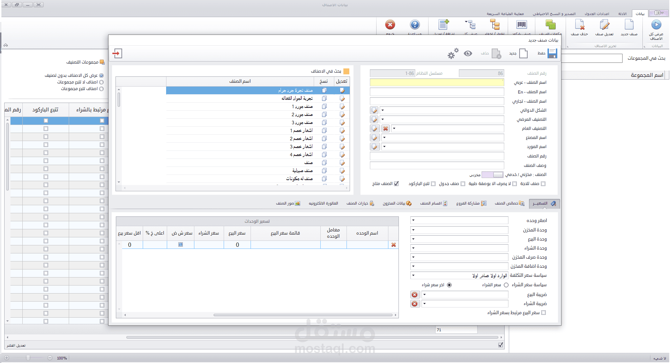Switch to صور الصنف tab
This screenshot has width=670, height=363.
288,203
